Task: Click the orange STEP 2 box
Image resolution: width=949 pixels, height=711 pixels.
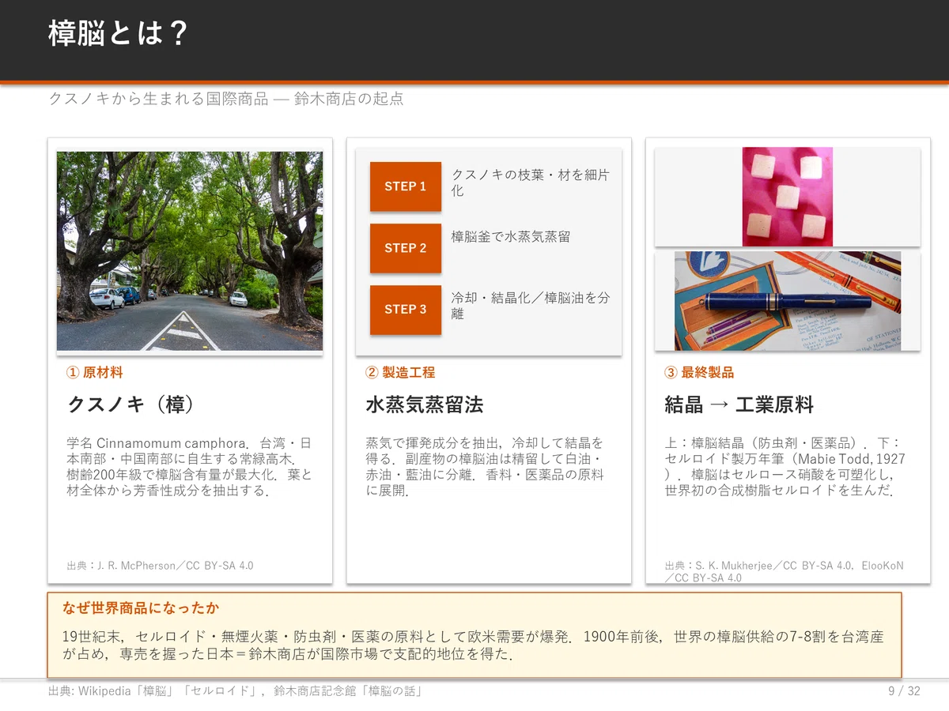Action: click(406, 248)
